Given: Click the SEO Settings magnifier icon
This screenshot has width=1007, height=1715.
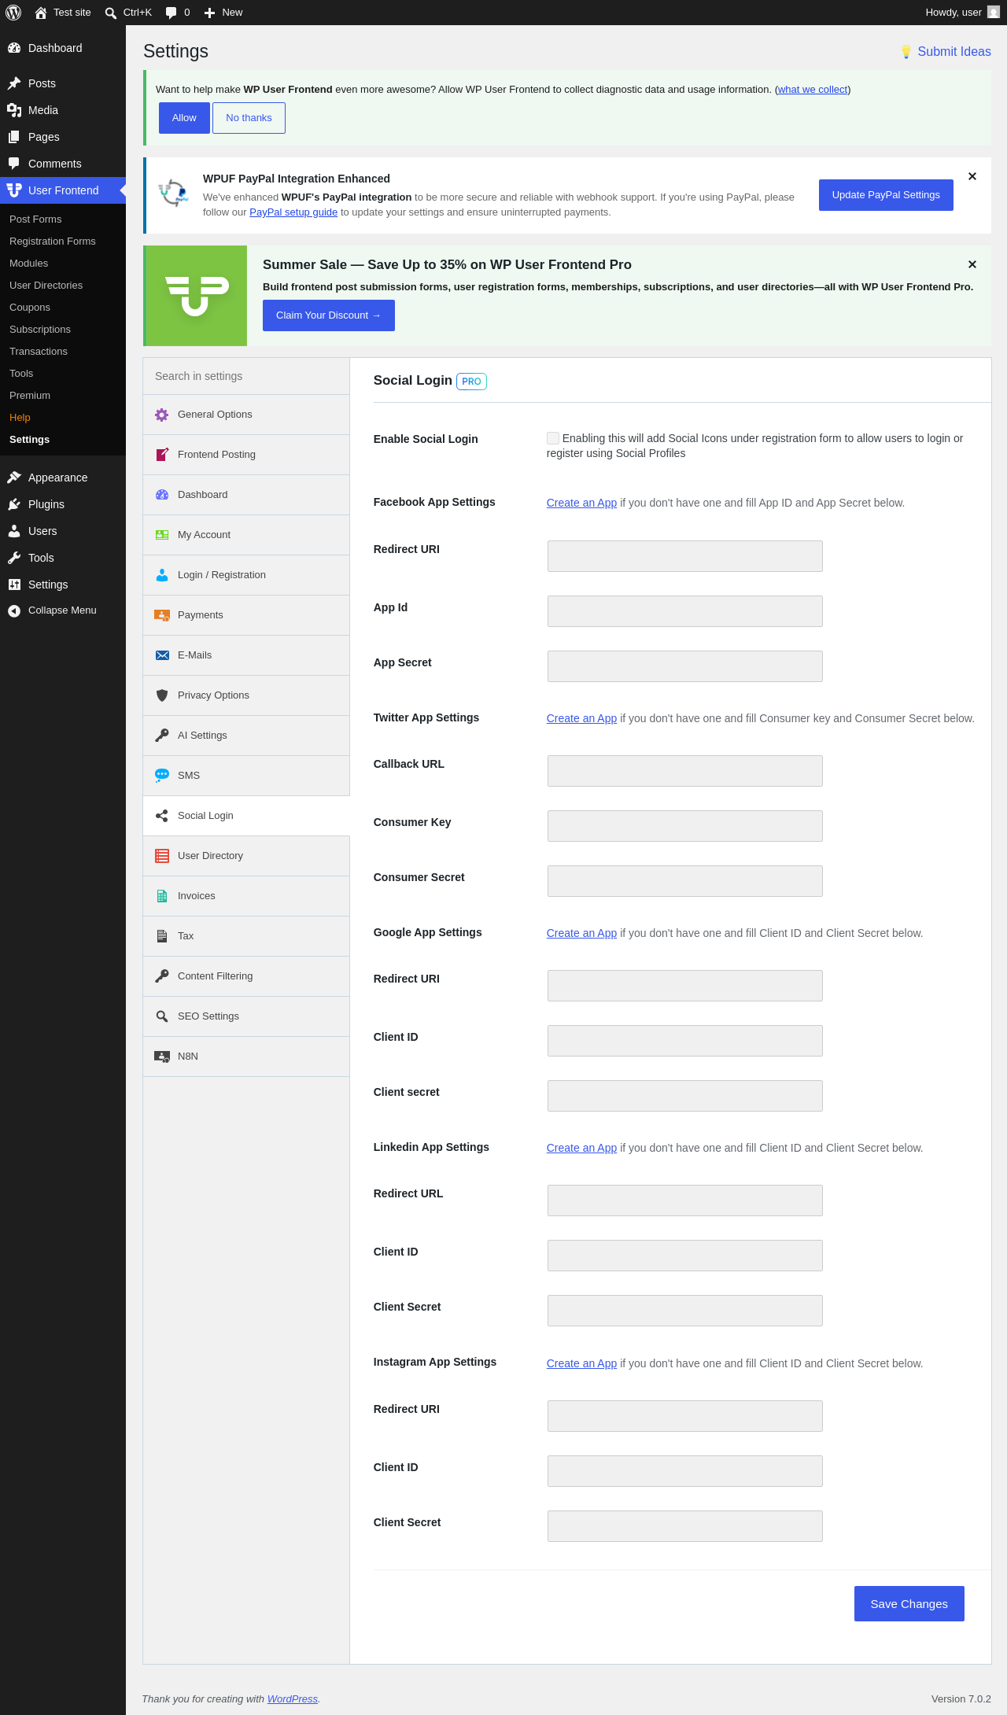Looking at the screenshot, I should (x=162, y=1016).
